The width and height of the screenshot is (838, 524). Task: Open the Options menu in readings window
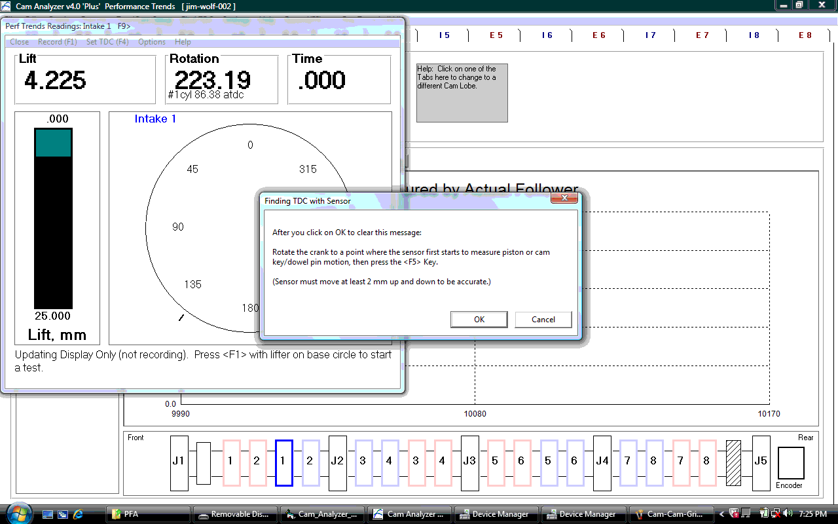tap(152, 42)
